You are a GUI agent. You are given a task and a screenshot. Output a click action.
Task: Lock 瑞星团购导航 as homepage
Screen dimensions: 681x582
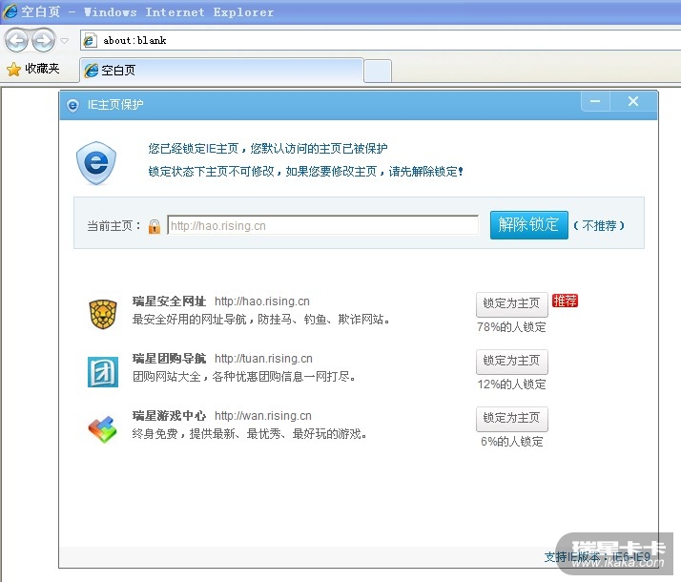pos(511,361)
